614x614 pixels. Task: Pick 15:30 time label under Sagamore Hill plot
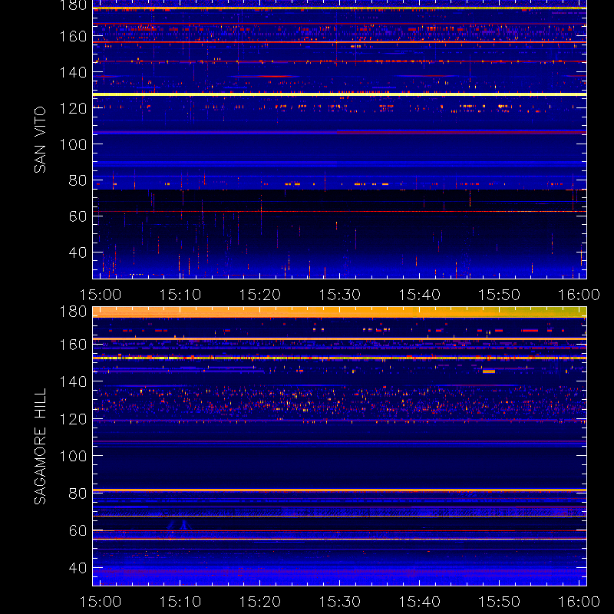339,602
